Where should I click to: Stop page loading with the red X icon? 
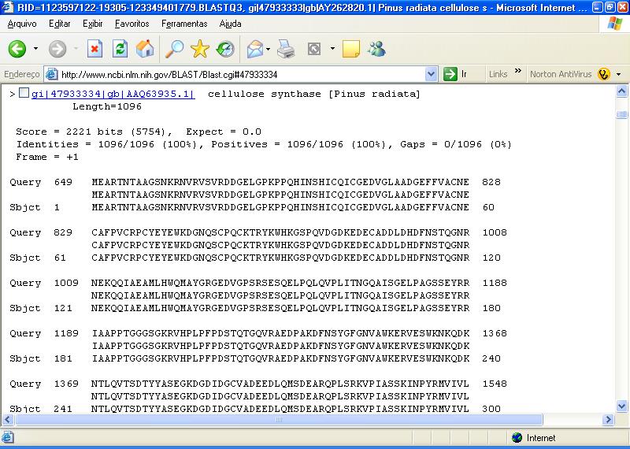click(94, 49)
